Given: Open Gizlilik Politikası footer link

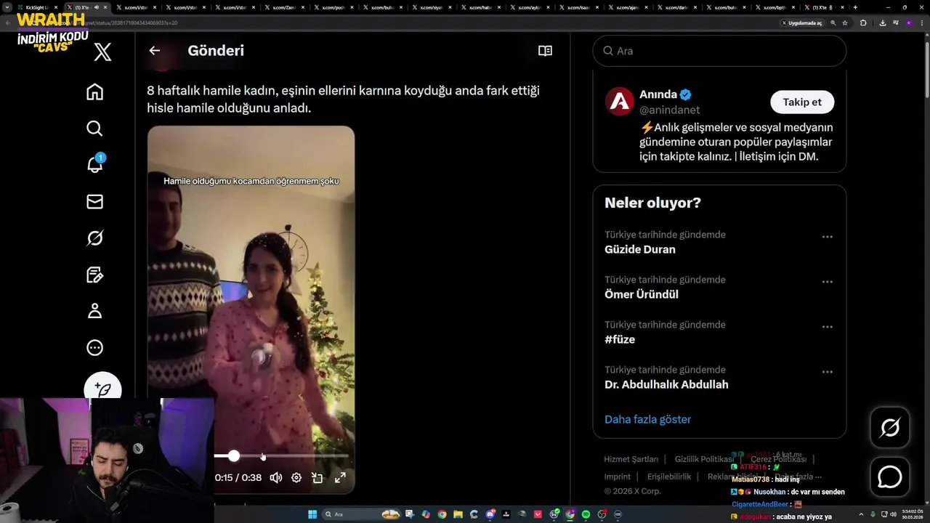Looking at the screenshot, I should pyautogui.click(x=704, y=459).
